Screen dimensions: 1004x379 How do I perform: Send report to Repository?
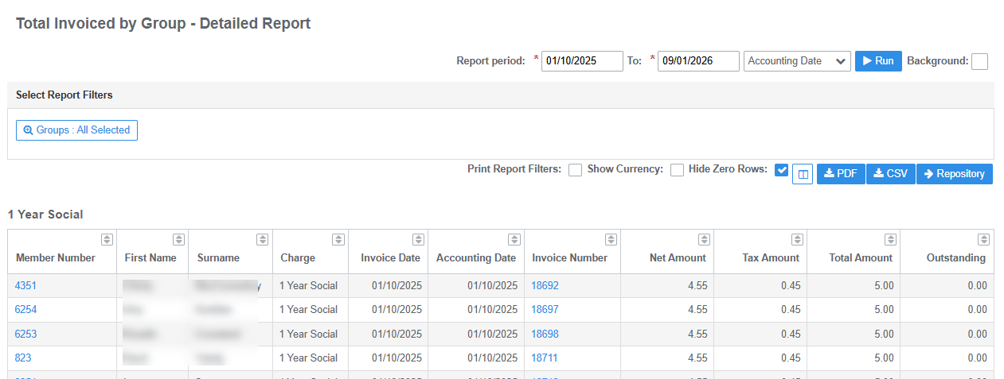point(954,174)
